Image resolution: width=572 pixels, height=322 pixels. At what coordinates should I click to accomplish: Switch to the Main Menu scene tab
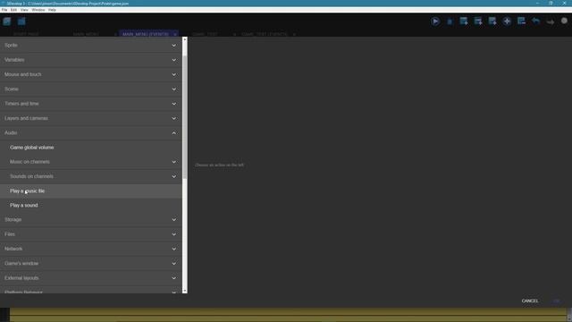tap(86, 34)
